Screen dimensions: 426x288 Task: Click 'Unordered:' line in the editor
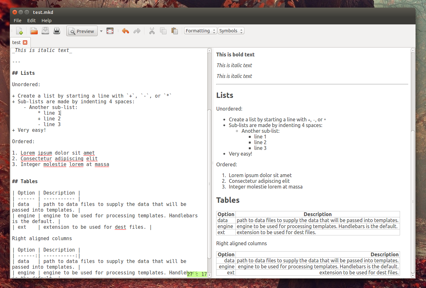pos(26,84)
